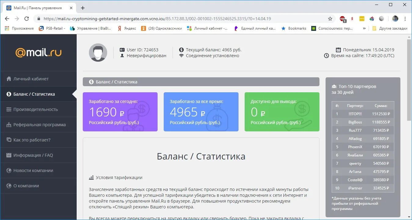Image resolution: width=412 pixels, height=220 pixels.
Task: Open О компании sidebar item
Action: coord(38,186)
